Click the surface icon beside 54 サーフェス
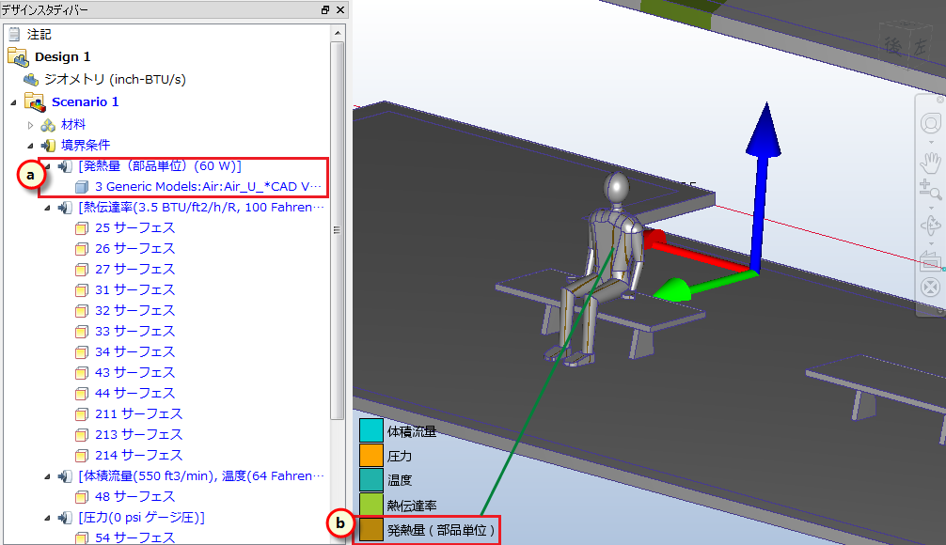Screen dimensions: 946x545 82,537
